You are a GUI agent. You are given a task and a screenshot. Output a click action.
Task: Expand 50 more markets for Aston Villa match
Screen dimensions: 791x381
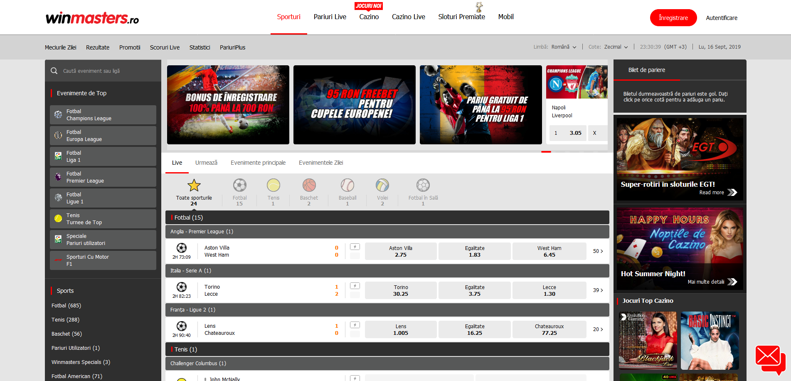point(598,251)
